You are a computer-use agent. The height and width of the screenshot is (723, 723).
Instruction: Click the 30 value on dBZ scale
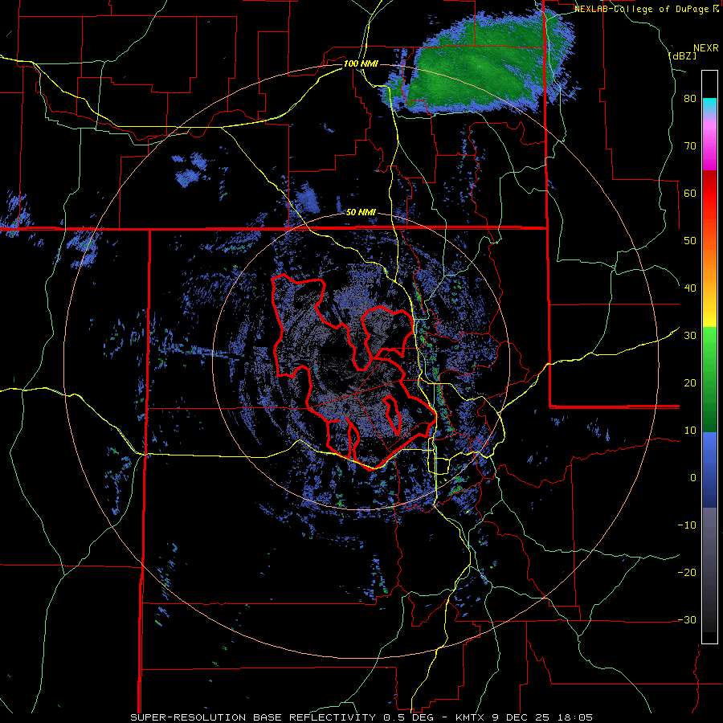690,336
